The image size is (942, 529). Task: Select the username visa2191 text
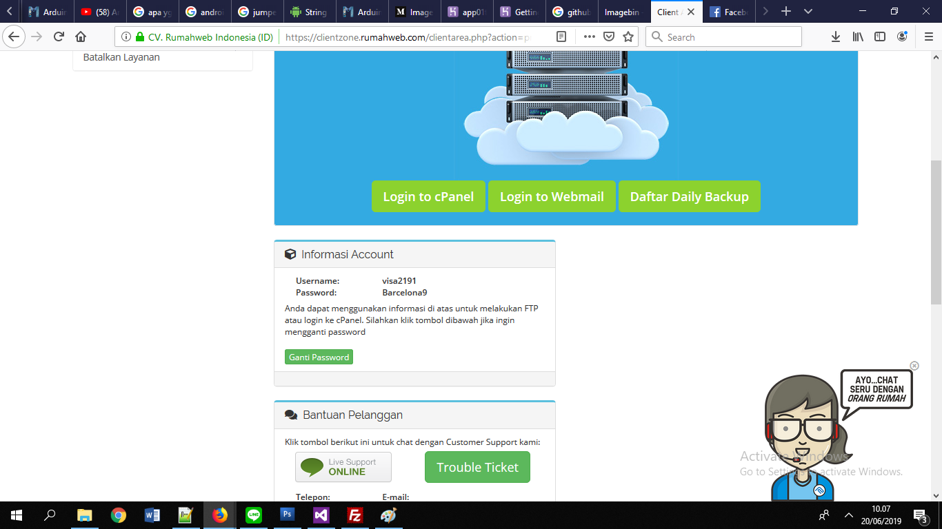click(399, 281)
